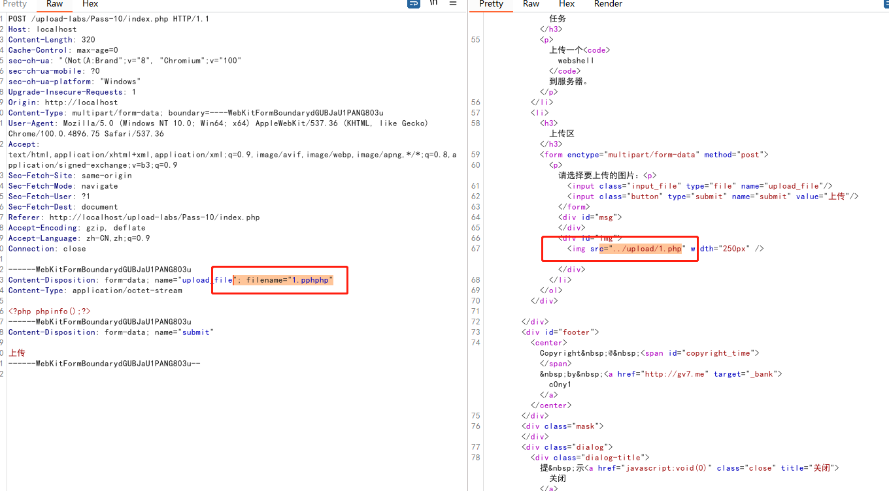Click the ../upload/1.php img src in response
Screen dimensions: 889x491
pos(646,249)
